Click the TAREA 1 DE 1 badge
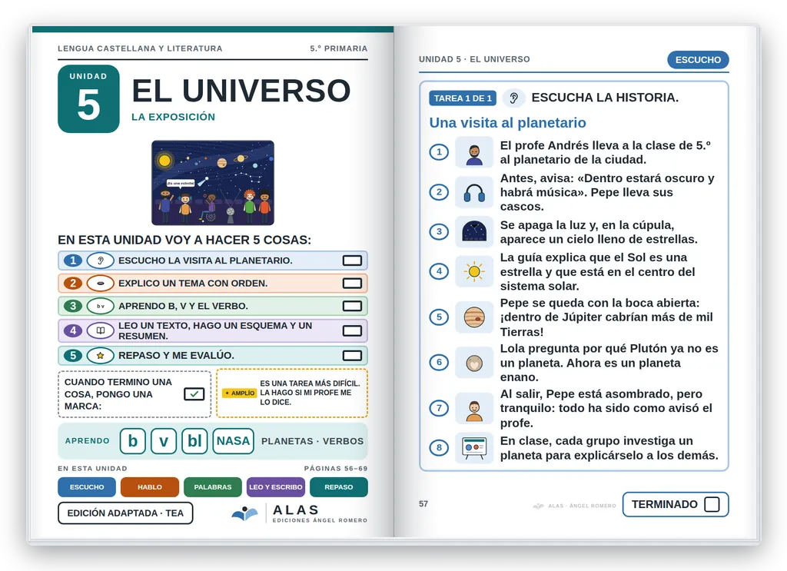787x571 pixels. point(463,98)
